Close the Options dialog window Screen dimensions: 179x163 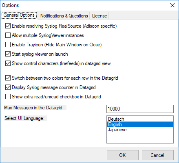pyautogui.click(x=172, y=5)
